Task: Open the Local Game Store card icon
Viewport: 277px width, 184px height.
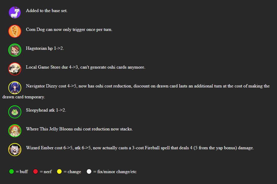Action: pyautogui.click(x=15, y=69)
